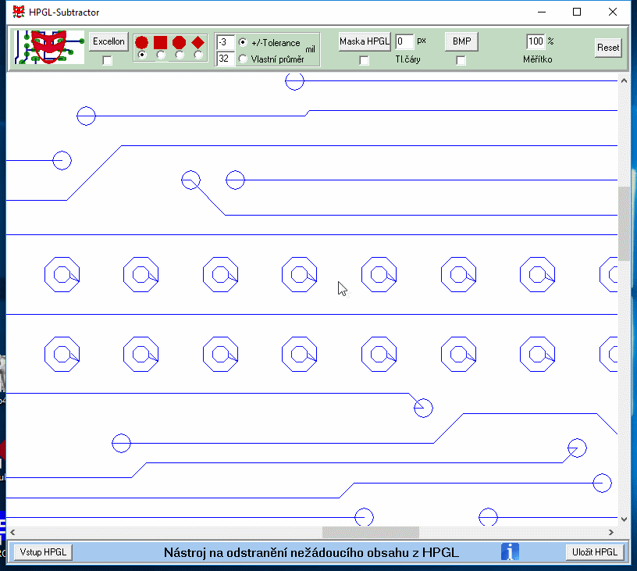Select the red circle pad shape icon
The height and width of the screenshot is (571, 637).
point(141,42)
